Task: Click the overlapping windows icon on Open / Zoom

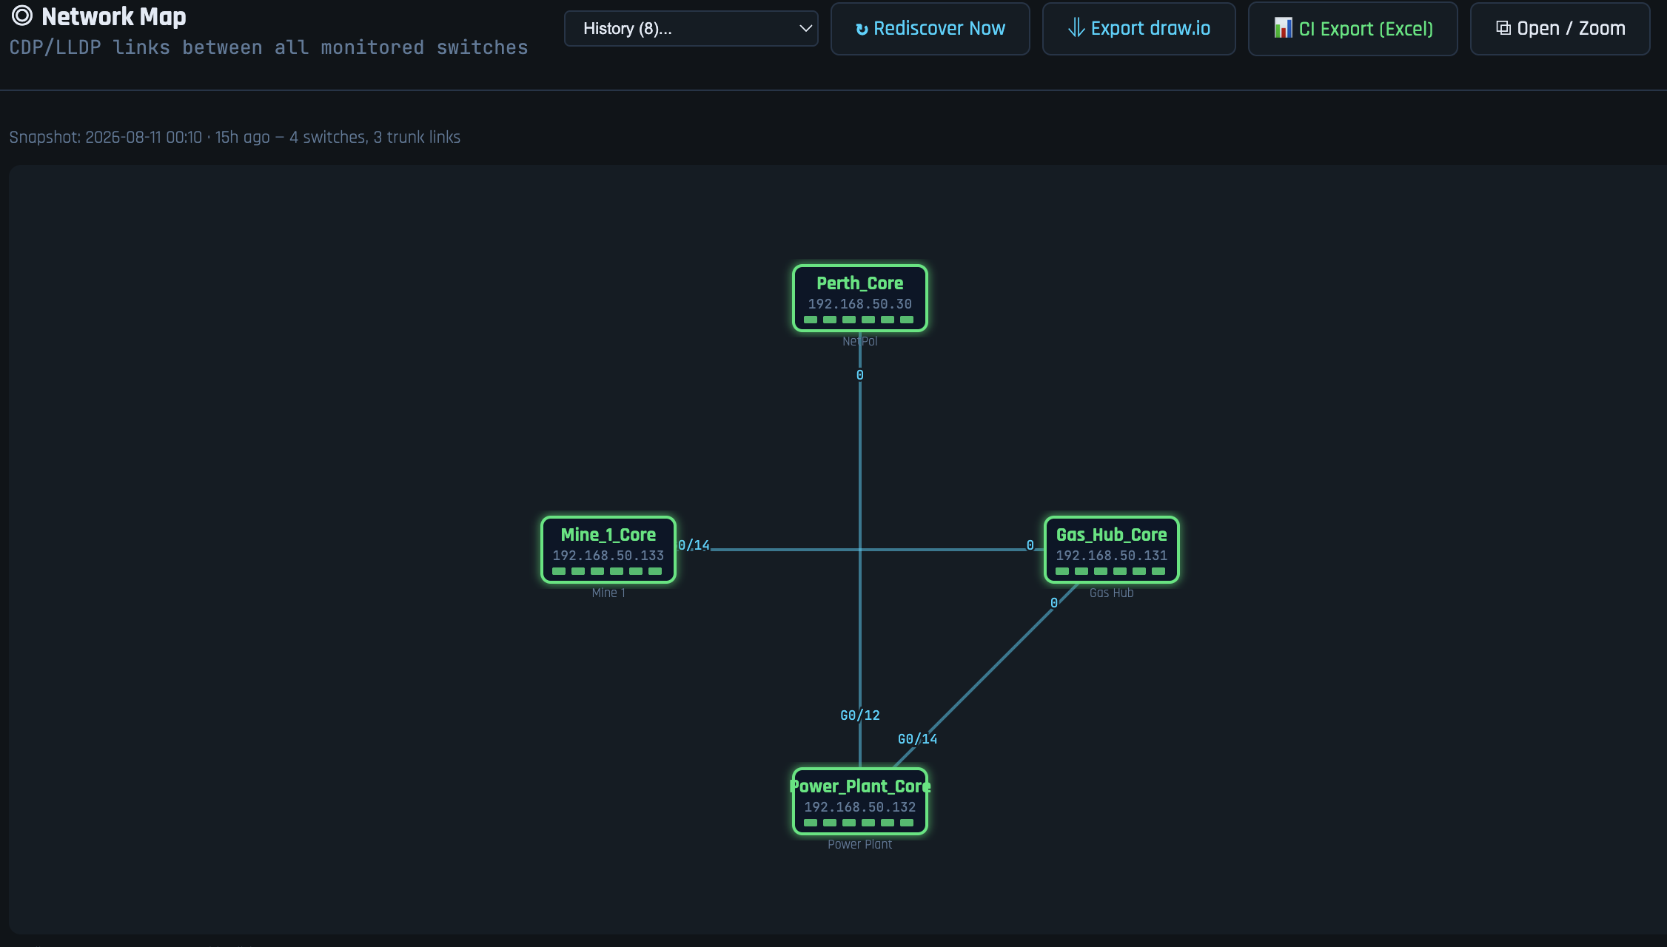Action: coord(1503,28)
